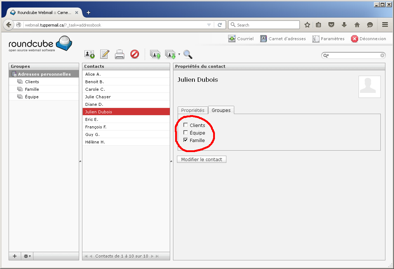The height and width of the screenshot is (269, 394).
Task: Click the edit contact pencil icon
Action: tap(105, 54)
